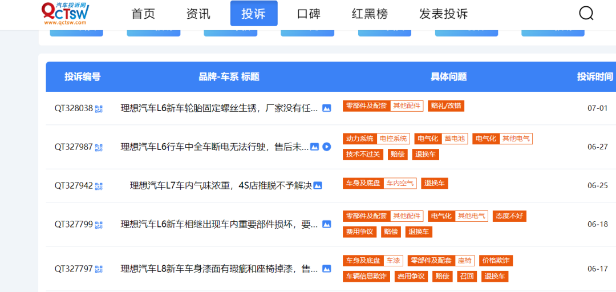Open the search magnifier icon
616x292 pixels.
(586, 13)
